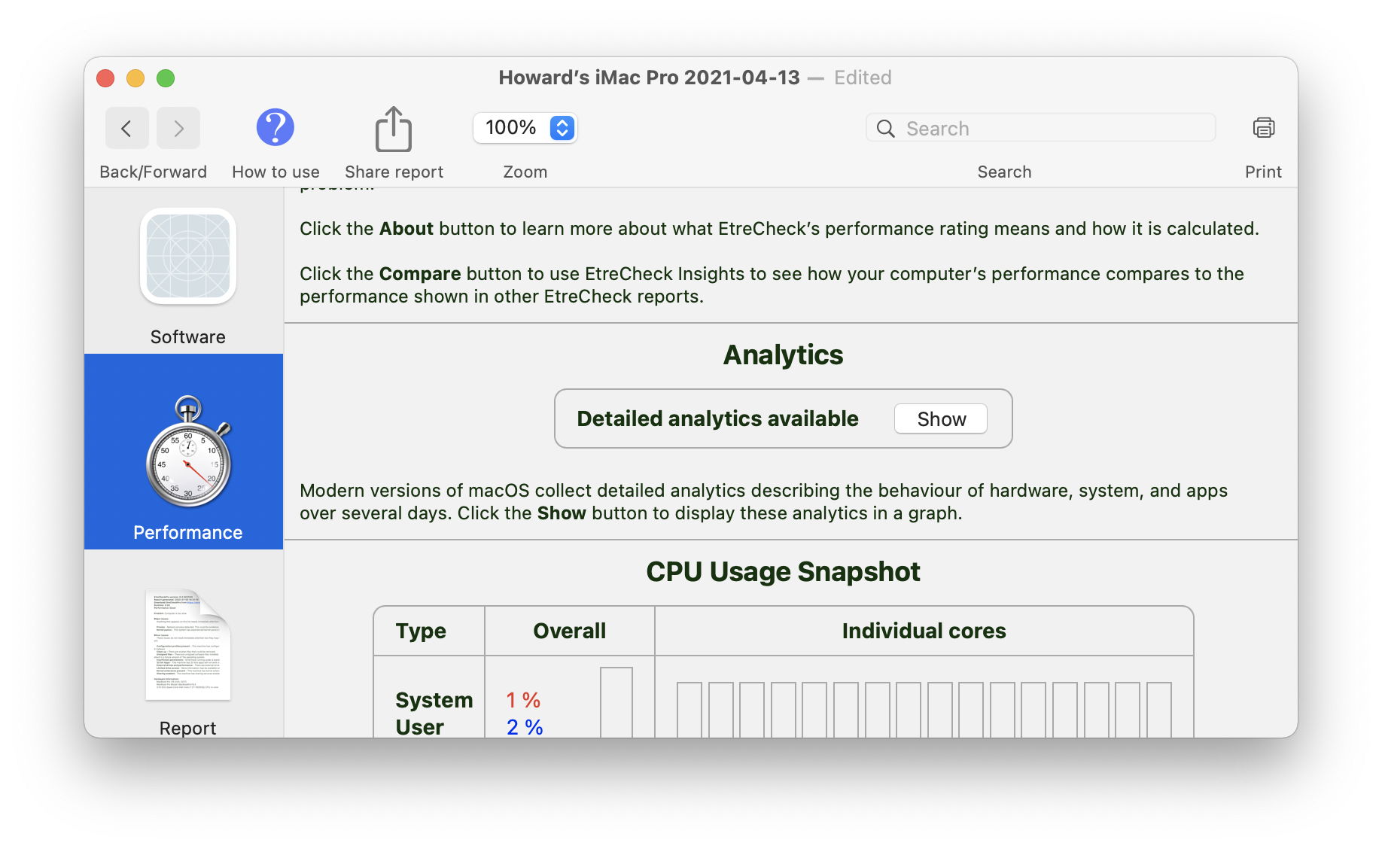Click the Edited label in title bar

click(x=863, y=78)
